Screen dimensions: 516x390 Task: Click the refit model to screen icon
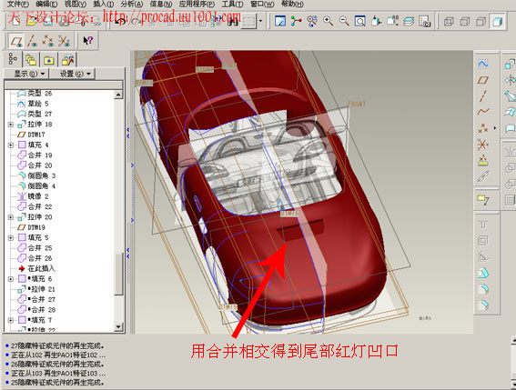pyautogui.click(x=360, y=22)
